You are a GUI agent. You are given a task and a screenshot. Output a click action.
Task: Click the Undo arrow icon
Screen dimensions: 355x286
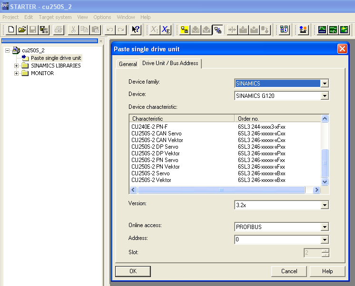coord(110,29)
